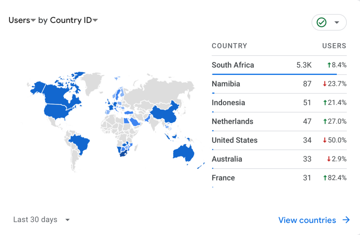Select the United States row
Screen dimensions: 360x235
pos(279,141)
